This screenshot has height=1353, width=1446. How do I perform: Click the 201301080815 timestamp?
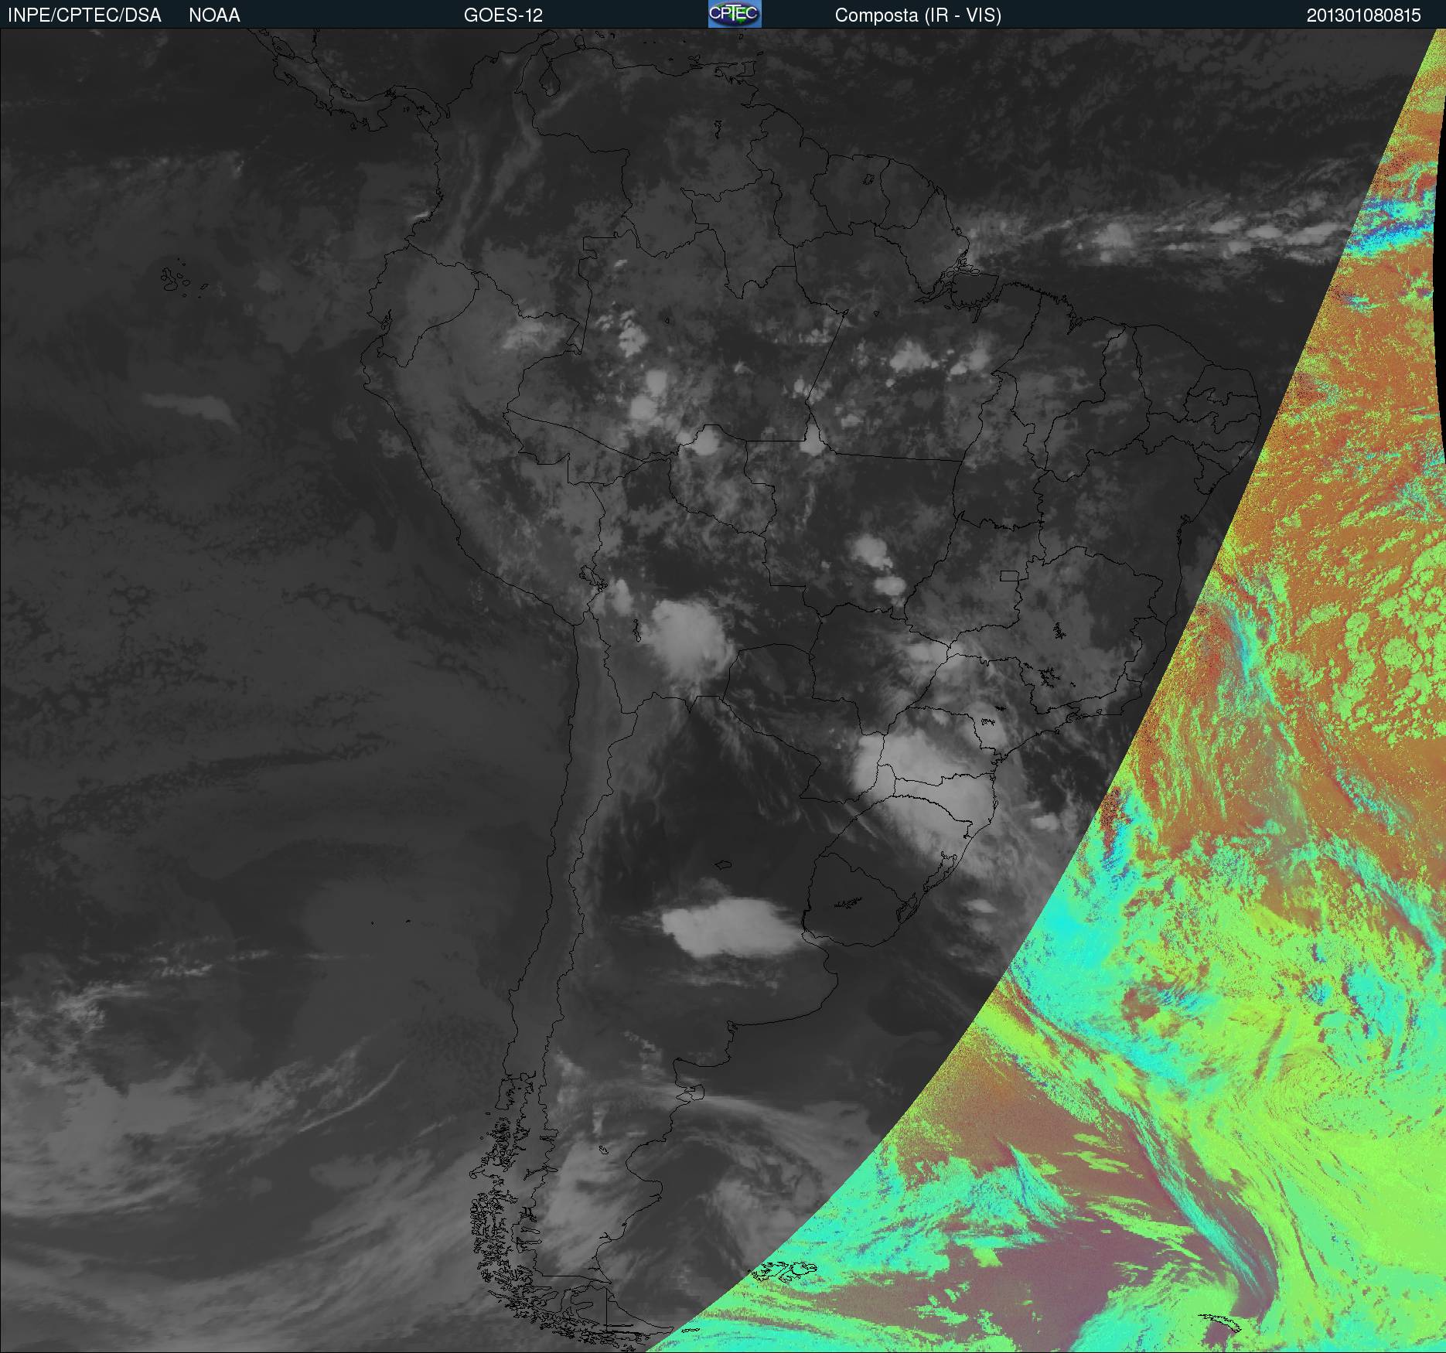click(1364, 15)
